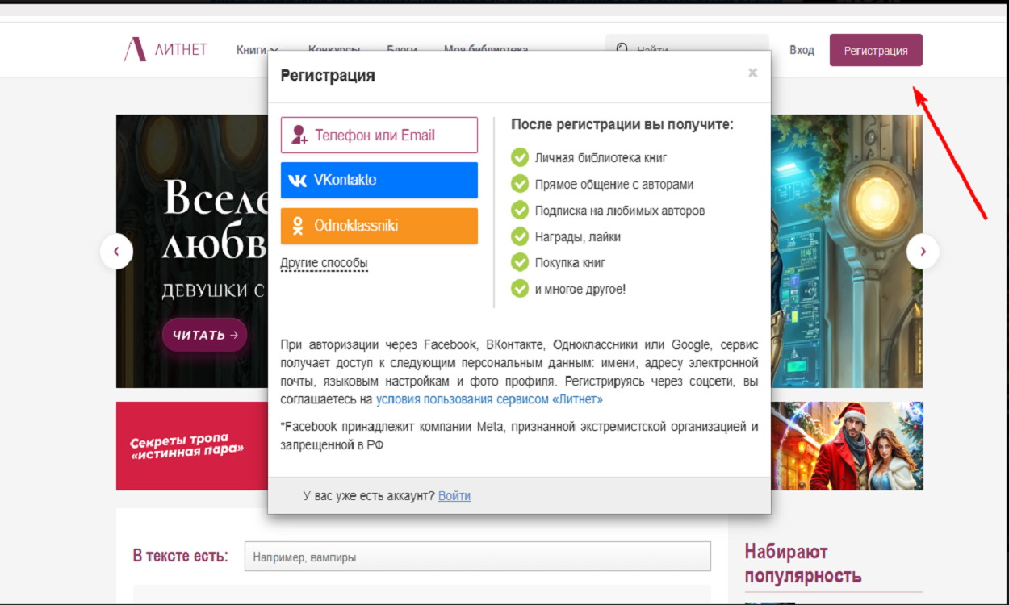Screen dimensions: 1009x605
Task: Click the Регистрация button in header
Action: click(876, 50)
